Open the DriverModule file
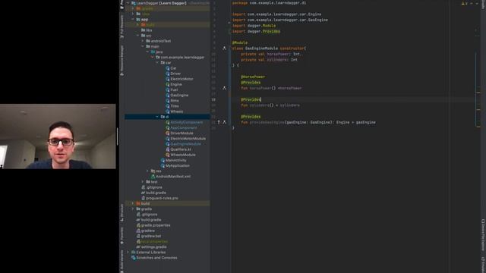Viewport: 486px width, 273px height. pos(179,133)
